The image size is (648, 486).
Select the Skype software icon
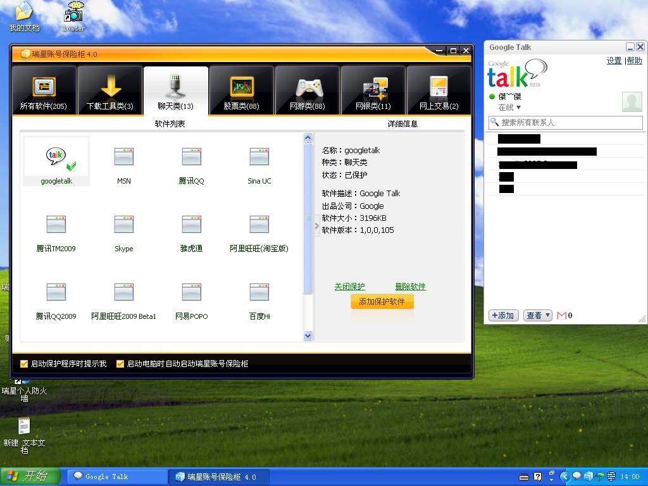[x=124, y=224]
